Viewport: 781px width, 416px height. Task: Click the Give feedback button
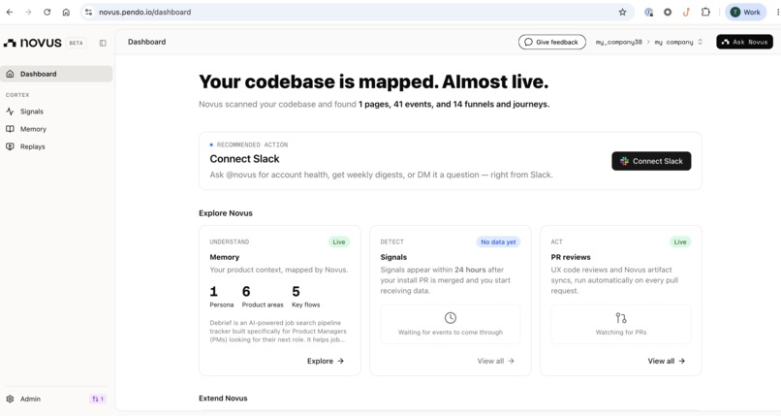[552, 42]
